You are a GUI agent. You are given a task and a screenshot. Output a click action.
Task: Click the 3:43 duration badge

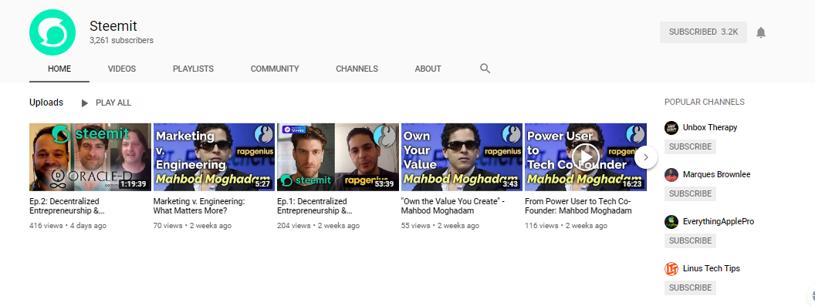pyautogui.click(x=511, y=184)
